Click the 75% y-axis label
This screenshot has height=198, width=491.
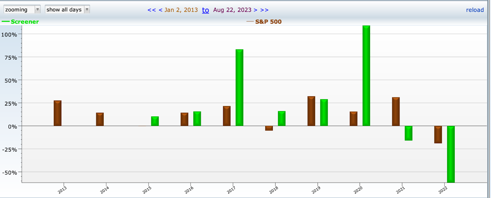(11, 58)
